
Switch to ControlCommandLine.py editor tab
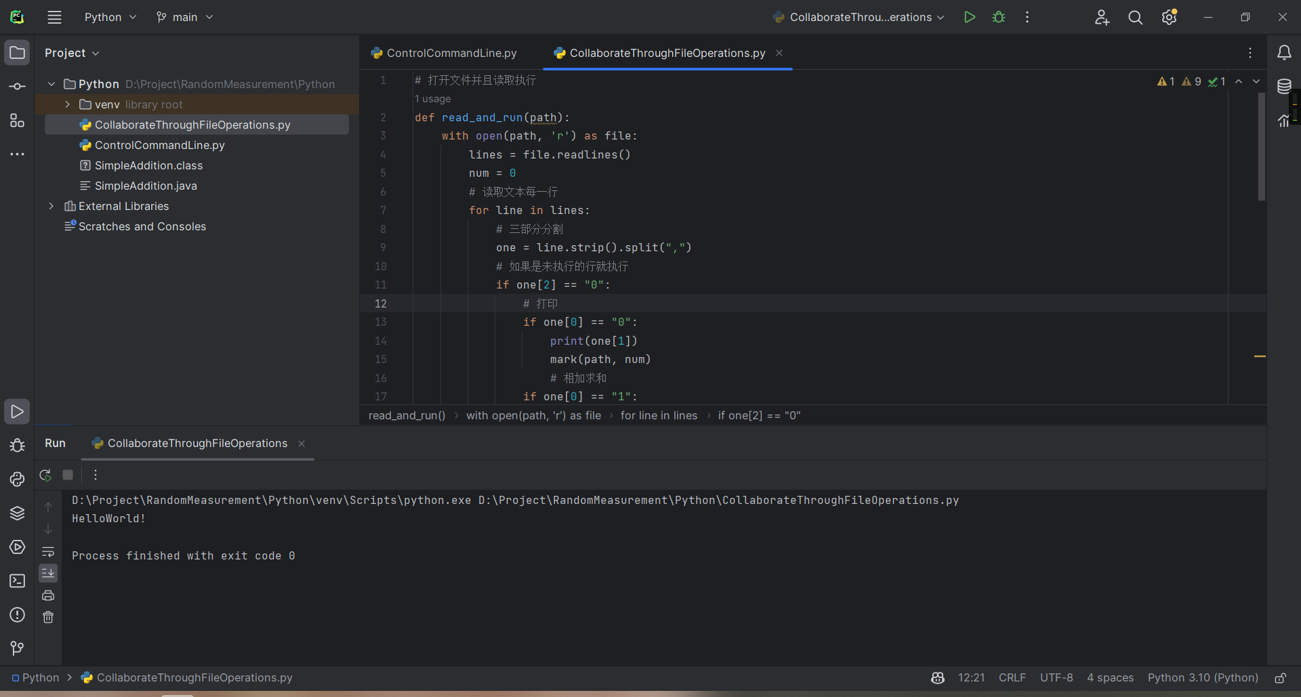[444, 53]
